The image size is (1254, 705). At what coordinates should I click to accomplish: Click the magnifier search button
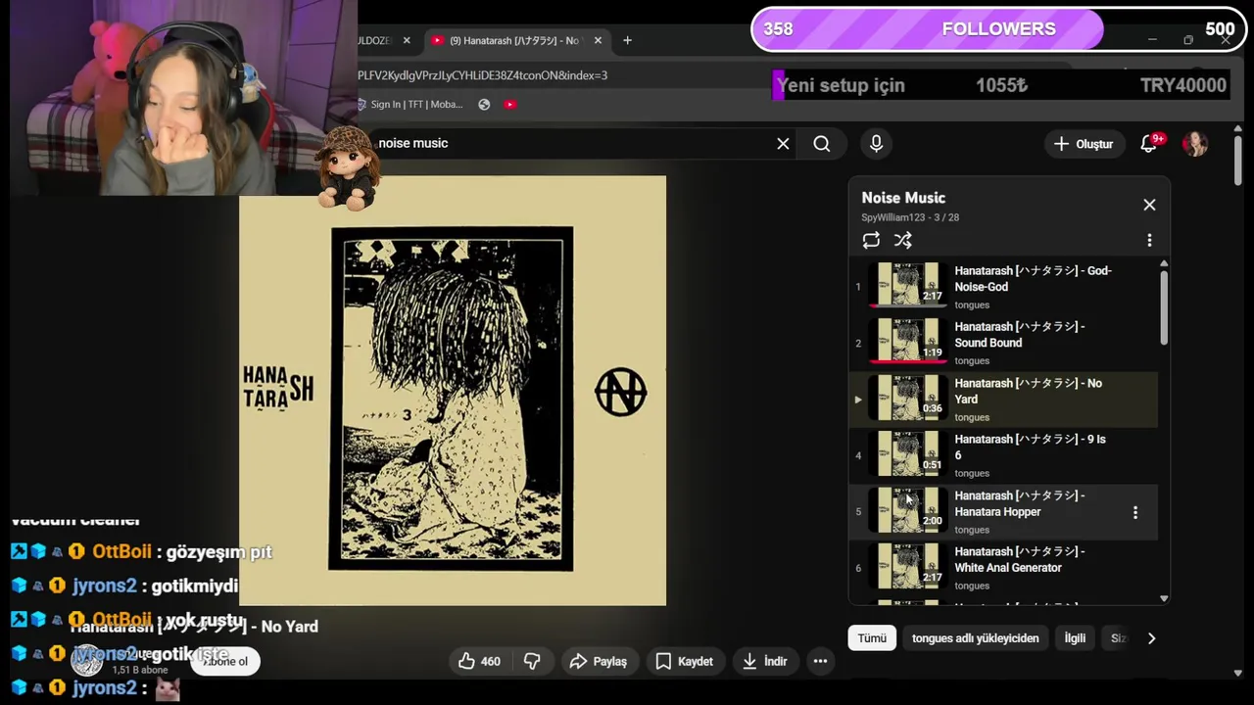[822, 144]
